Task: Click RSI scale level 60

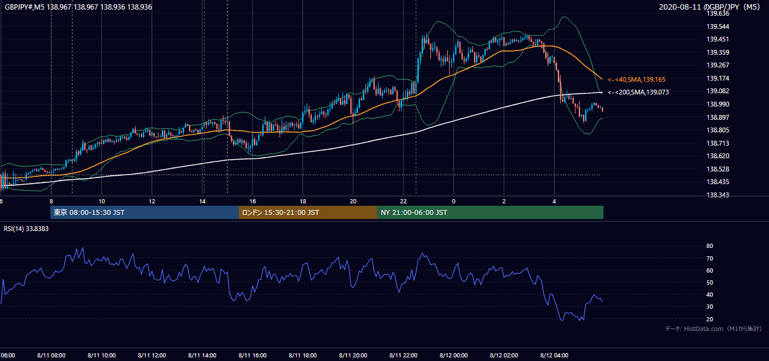Action: click(709, 270)
